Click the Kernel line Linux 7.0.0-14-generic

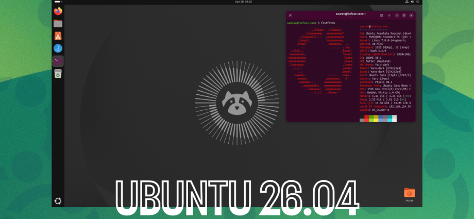[x=383, y=40]
